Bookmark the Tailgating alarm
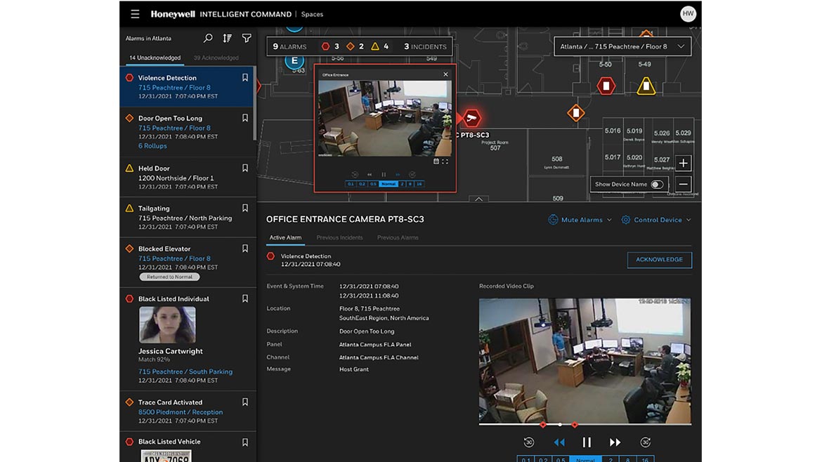This screenshot has height=462, width=822. click(x=245, y=209)
